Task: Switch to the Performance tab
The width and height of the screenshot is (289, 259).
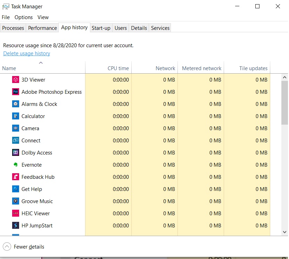Action: tap(42, 28)
